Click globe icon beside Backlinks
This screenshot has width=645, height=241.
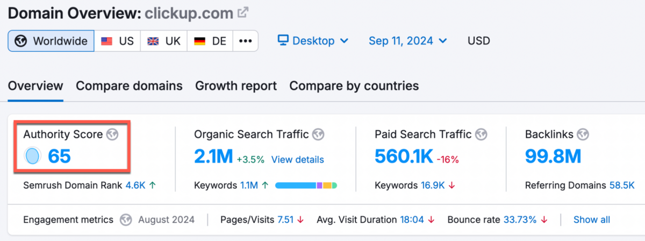583,134
